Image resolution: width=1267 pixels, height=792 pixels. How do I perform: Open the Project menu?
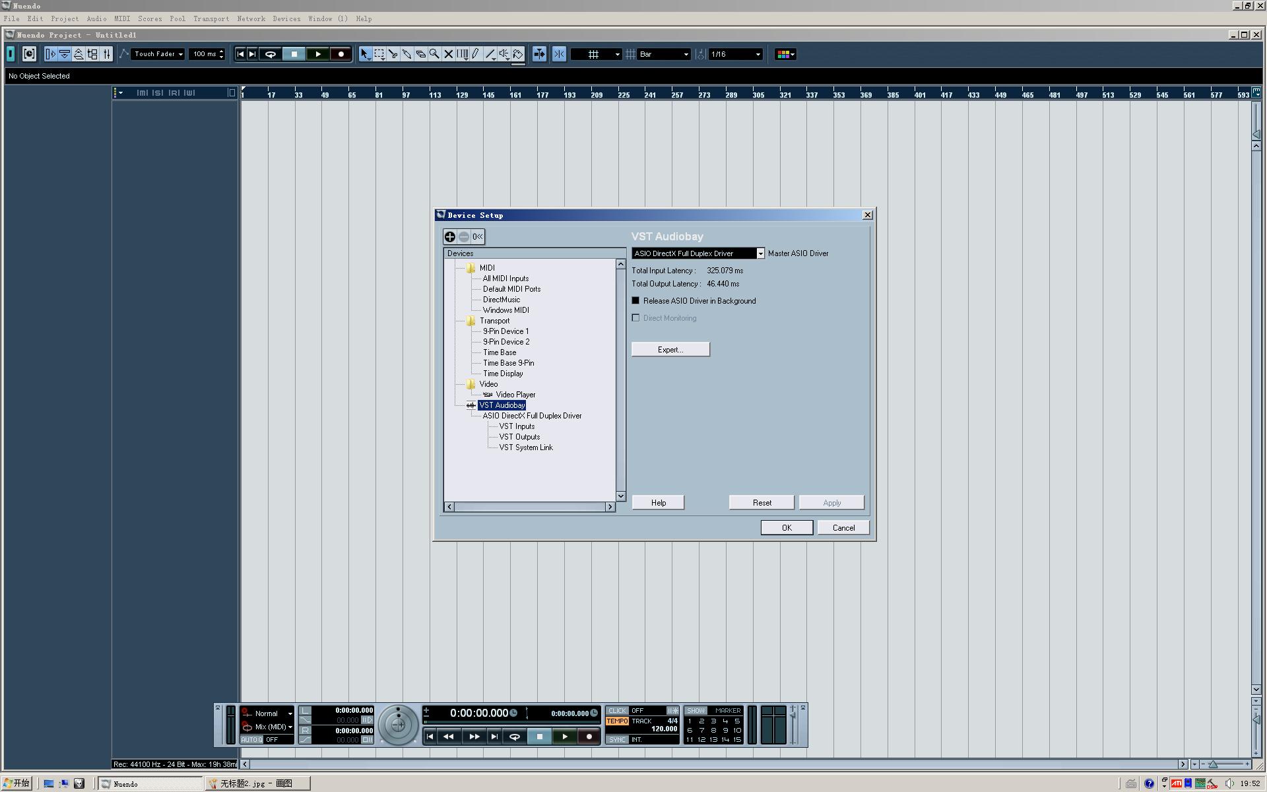[65, 18]
